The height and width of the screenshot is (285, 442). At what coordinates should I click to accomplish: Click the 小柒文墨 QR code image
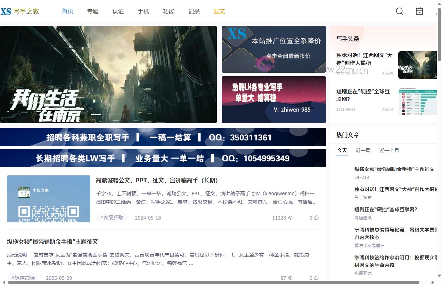pyautogui.click(x=48, y=199)
